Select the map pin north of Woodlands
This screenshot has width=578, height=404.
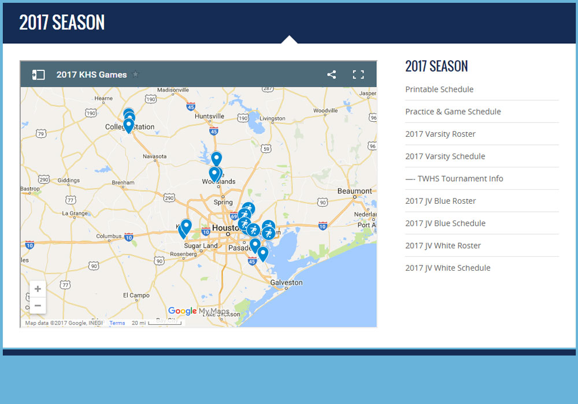216,159
